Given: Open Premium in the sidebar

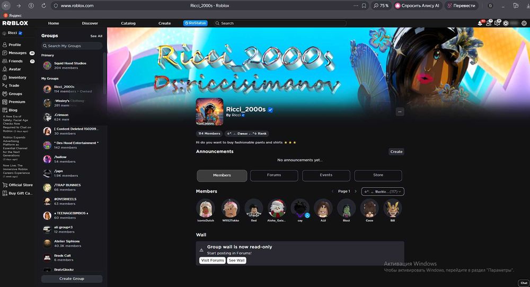Looking at the screenshot, I should [x=14, y=102].
